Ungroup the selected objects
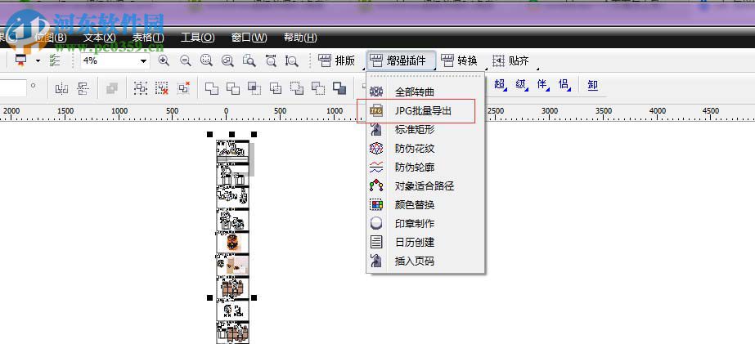This screenshot has width=755, height=344. [162, 88]
